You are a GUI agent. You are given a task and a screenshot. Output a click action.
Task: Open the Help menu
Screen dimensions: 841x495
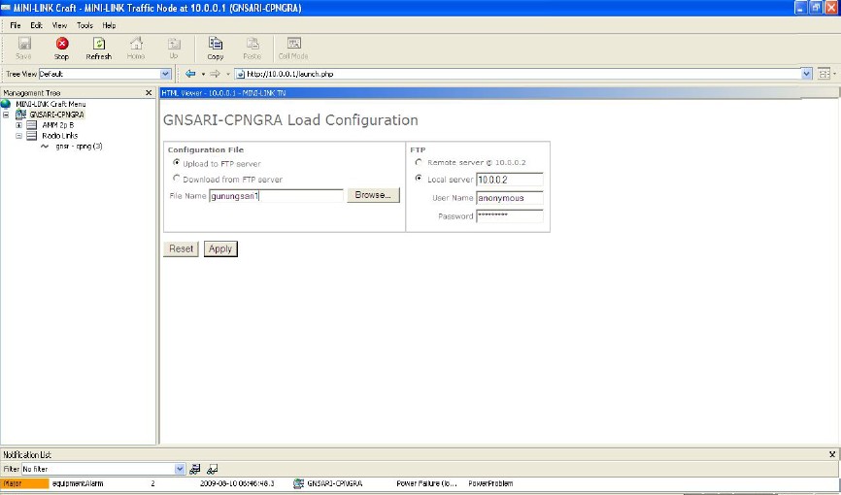[x=109, y=25]
